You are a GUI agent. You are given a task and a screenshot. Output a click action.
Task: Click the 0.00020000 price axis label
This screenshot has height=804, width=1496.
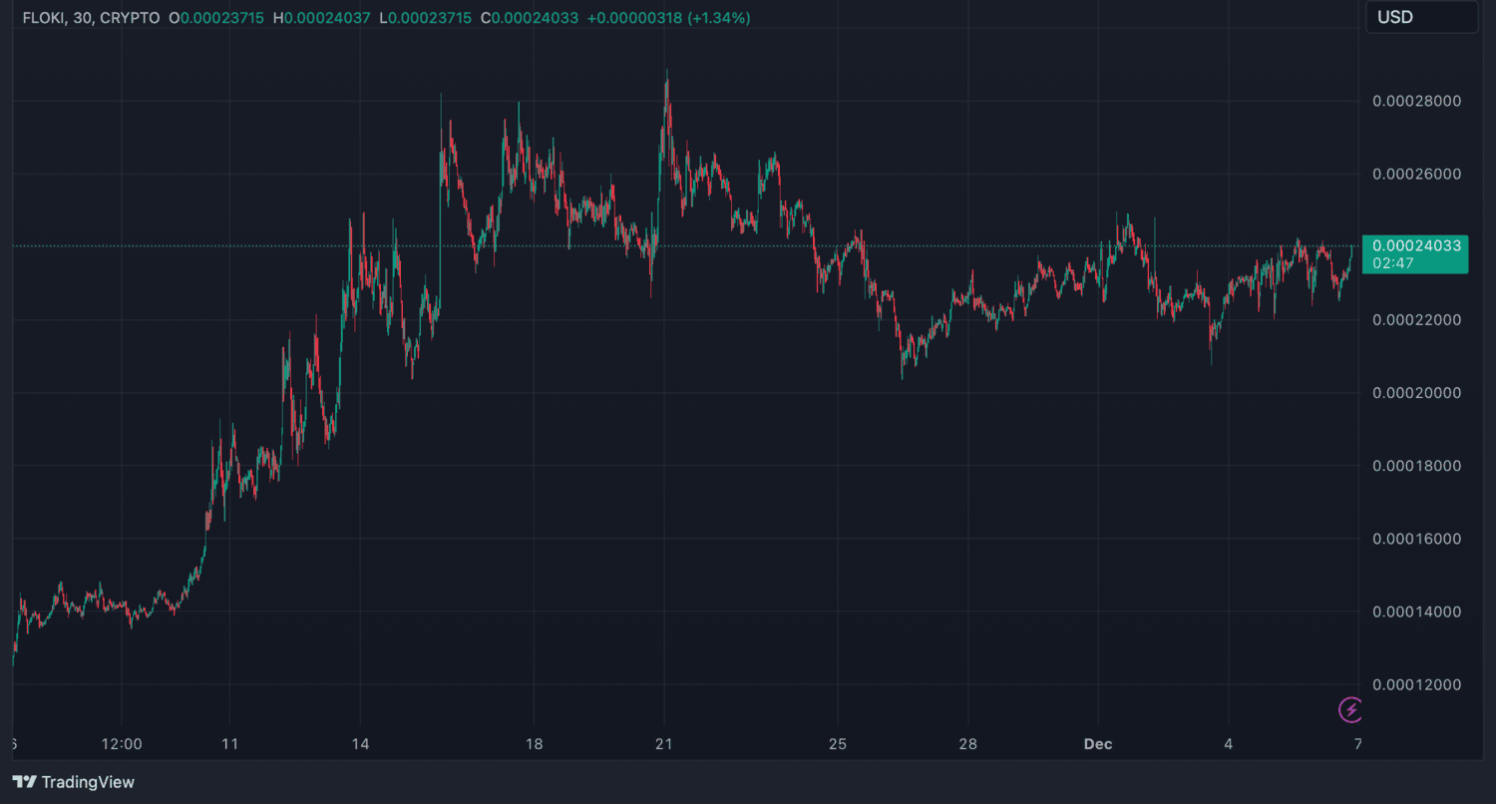(1416, 393)
